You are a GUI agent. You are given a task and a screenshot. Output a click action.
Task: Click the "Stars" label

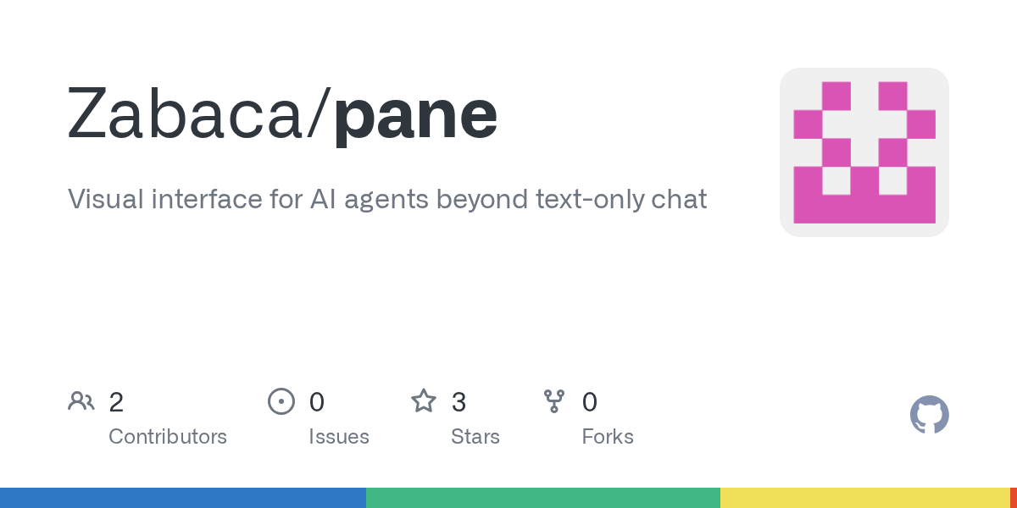click(x=475, y=437)
